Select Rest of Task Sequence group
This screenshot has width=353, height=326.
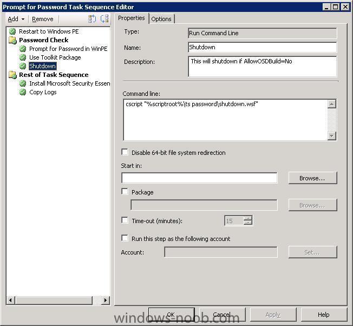click(54, 75)
